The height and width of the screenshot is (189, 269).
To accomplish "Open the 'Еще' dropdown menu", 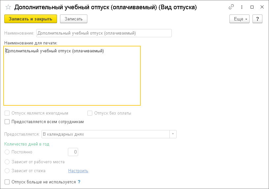I will pyautogui.click(x=239, y=19).
